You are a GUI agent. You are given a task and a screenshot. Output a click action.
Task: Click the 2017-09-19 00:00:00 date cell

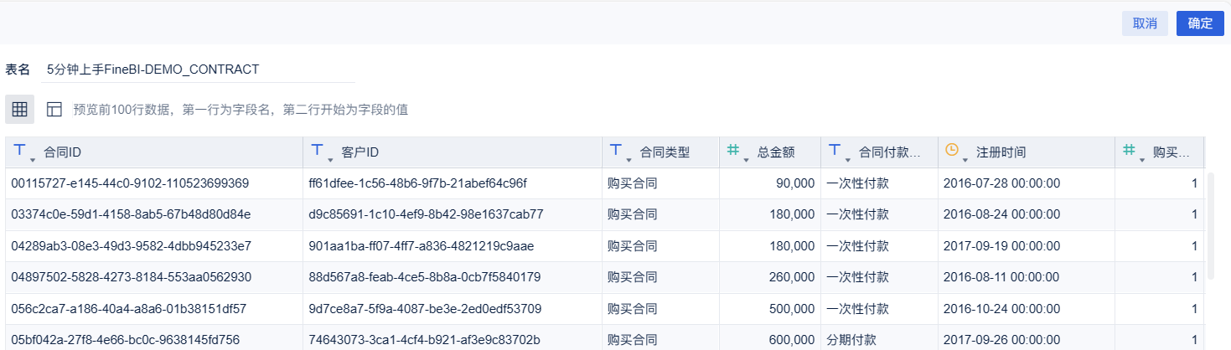point(1001,245)
